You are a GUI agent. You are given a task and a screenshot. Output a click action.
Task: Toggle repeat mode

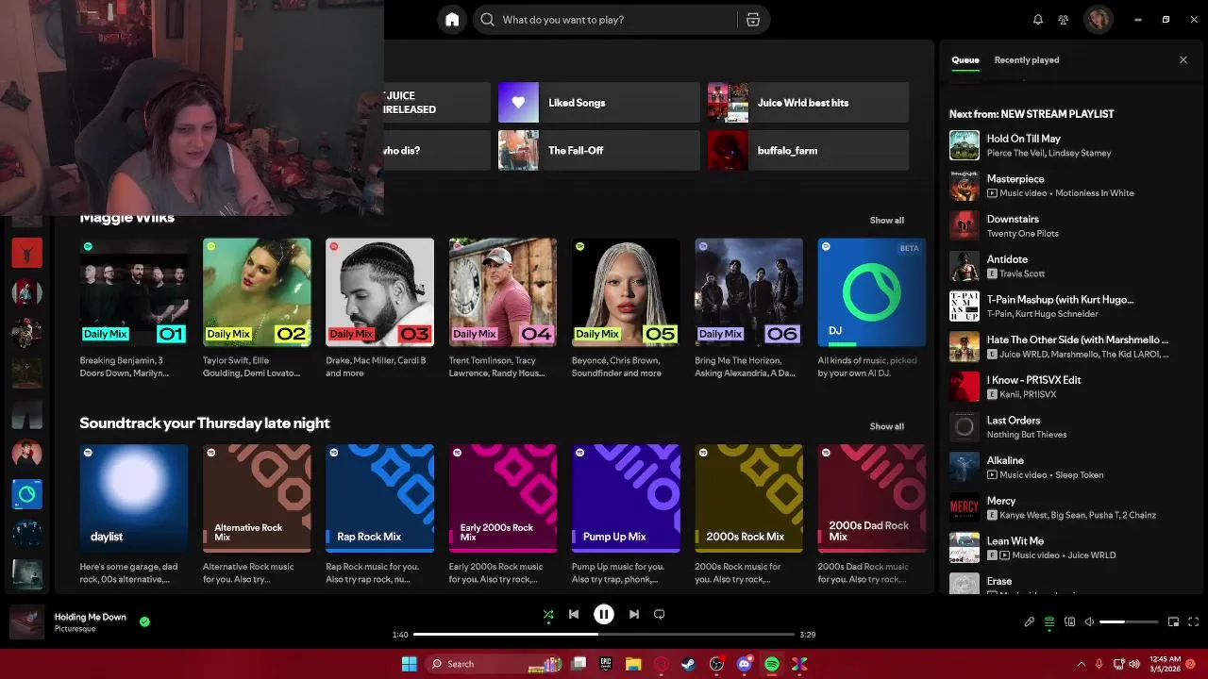point(660,615)
